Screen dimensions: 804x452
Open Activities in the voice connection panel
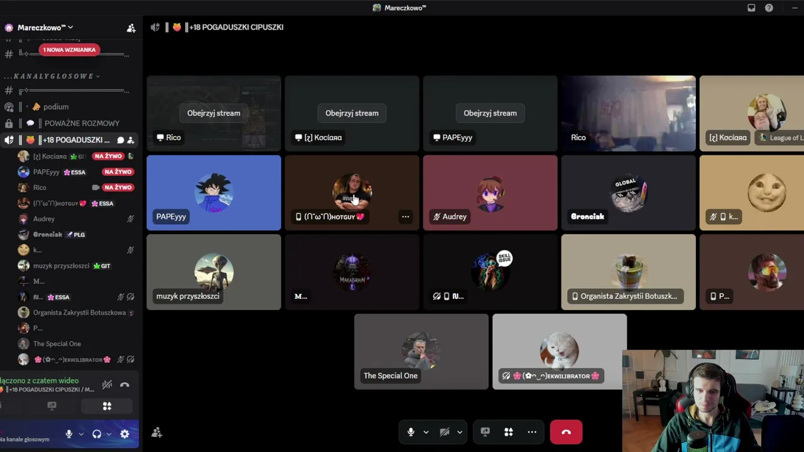pyautogui.click(x=107, y=406)
